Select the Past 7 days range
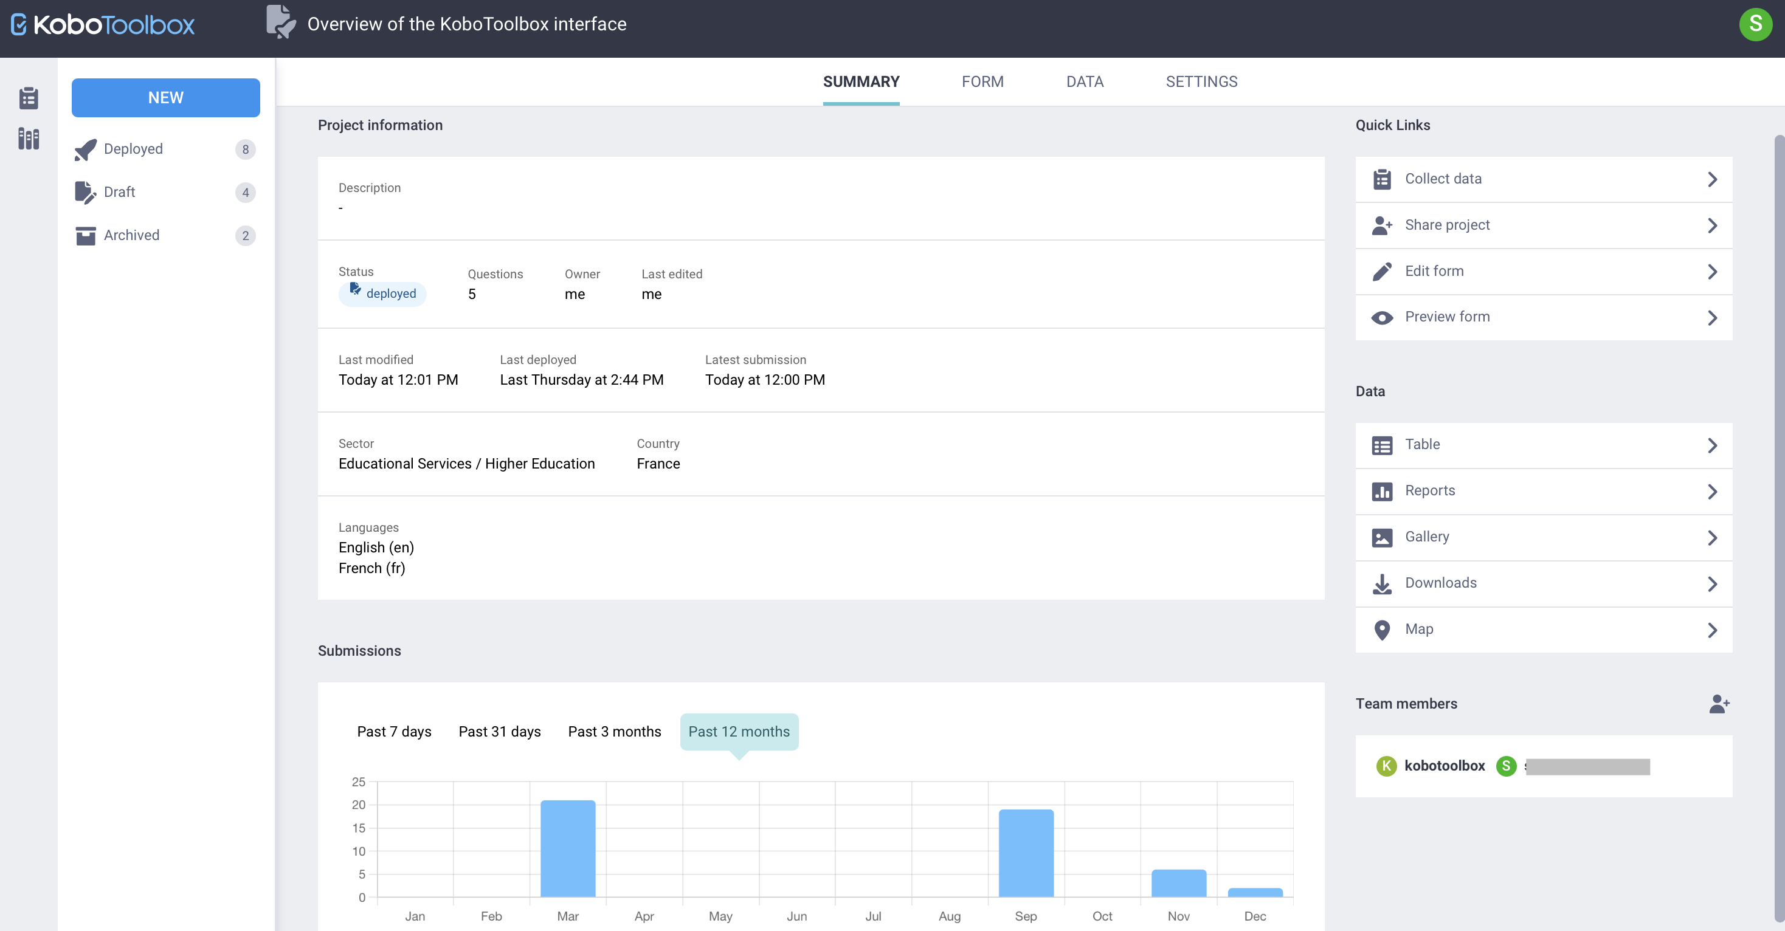 pos(393,732)
